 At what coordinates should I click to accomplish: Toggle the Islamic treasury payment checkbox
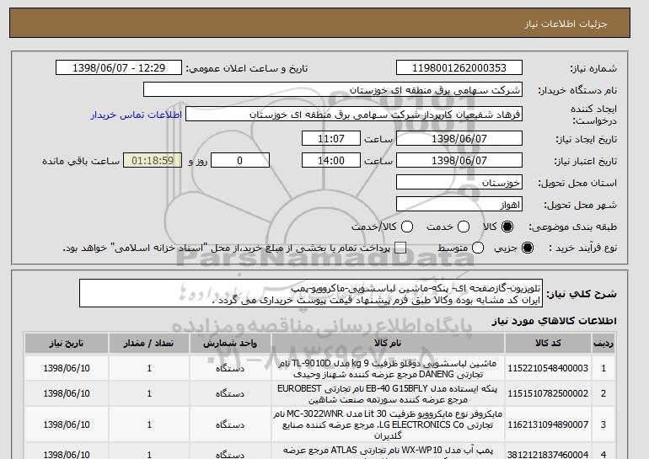click(x=400, y=248)
